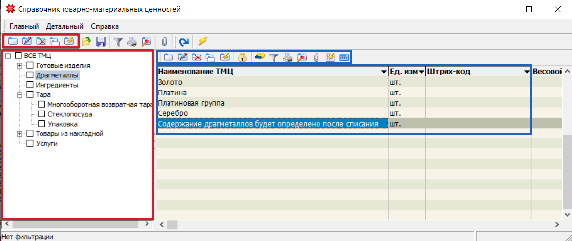Click the binoculars search icon
Image resolution: width=572 pixels, height=241 pixels.
click(260, 57)
